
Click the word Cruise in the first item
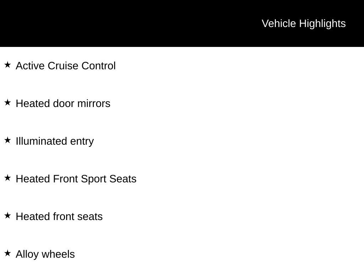[63, 66]
